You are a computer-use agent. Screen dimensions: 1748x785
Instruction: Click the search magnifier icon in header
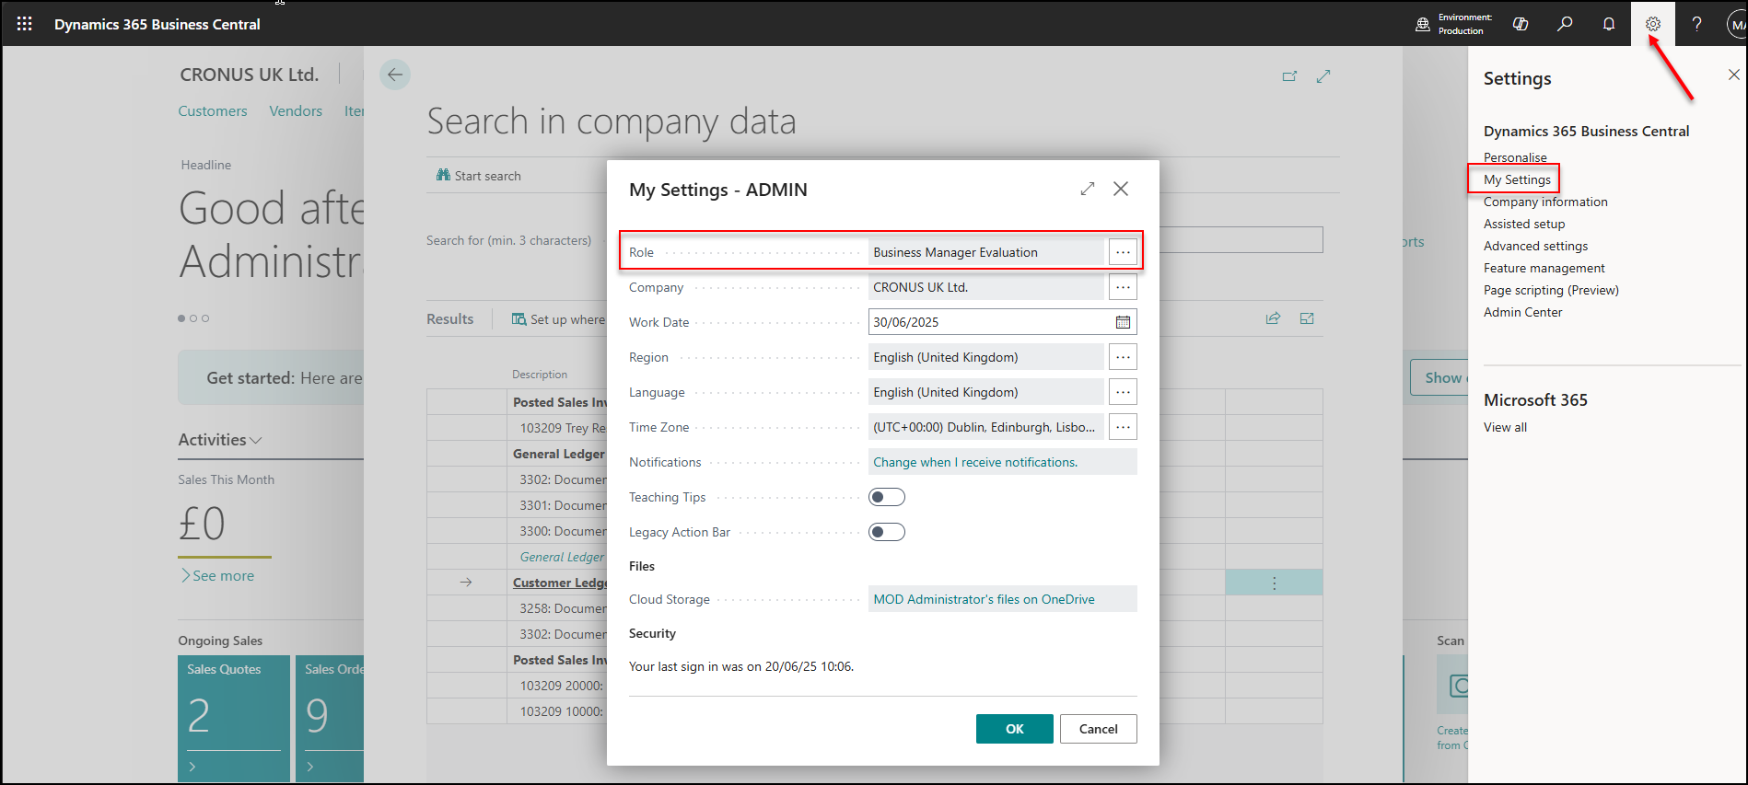tap(1565, 24)
